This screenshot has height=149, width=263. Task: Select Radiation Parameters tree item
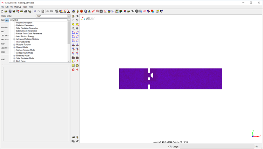point(25,25)
